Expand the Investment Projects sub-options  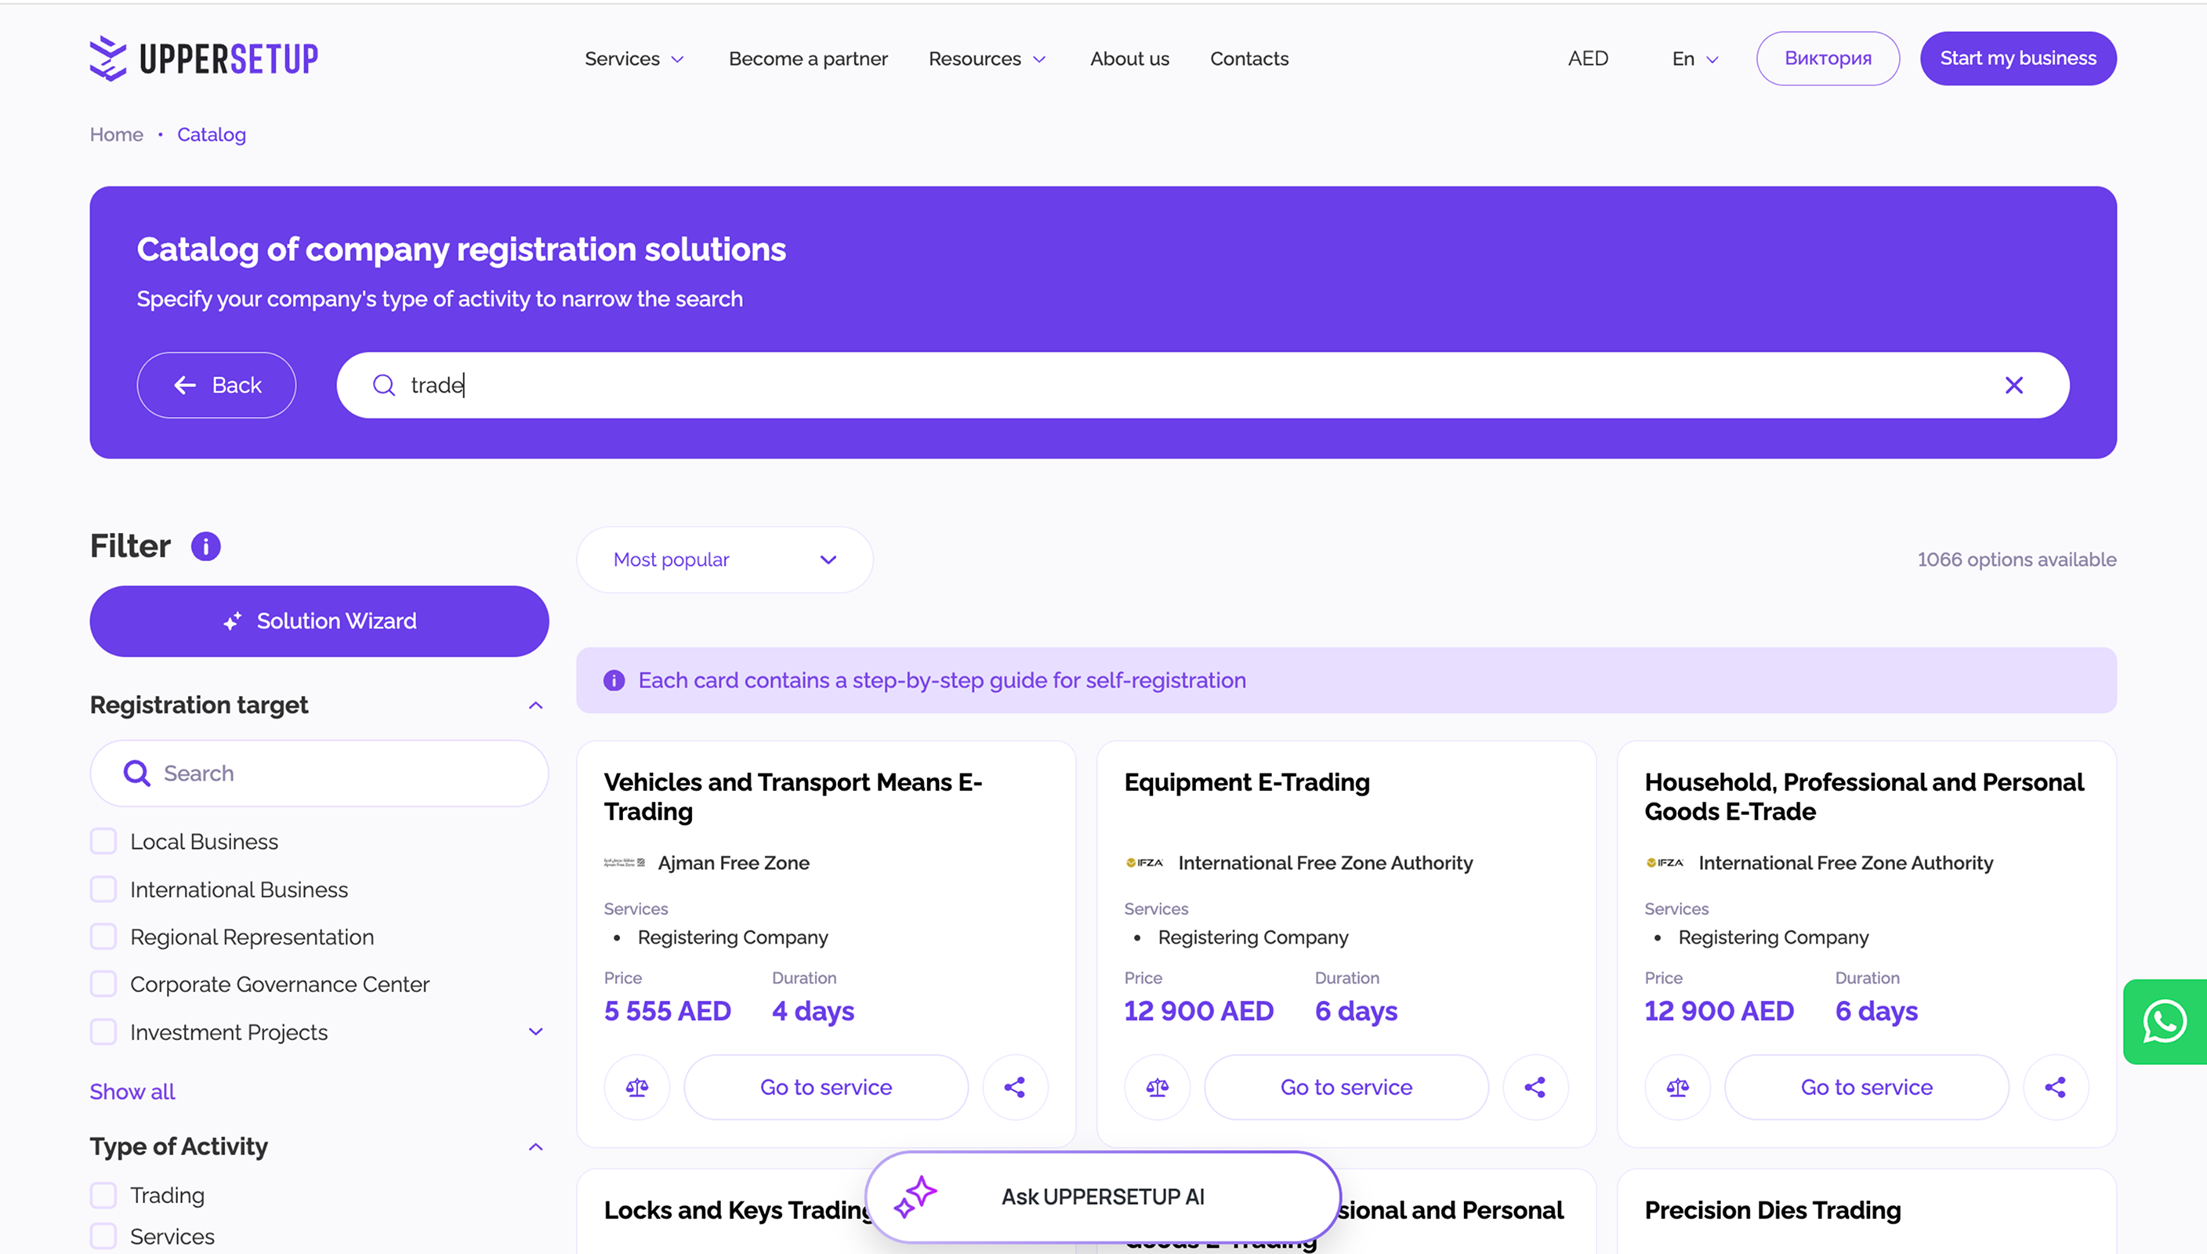(x=535, y=1031)
